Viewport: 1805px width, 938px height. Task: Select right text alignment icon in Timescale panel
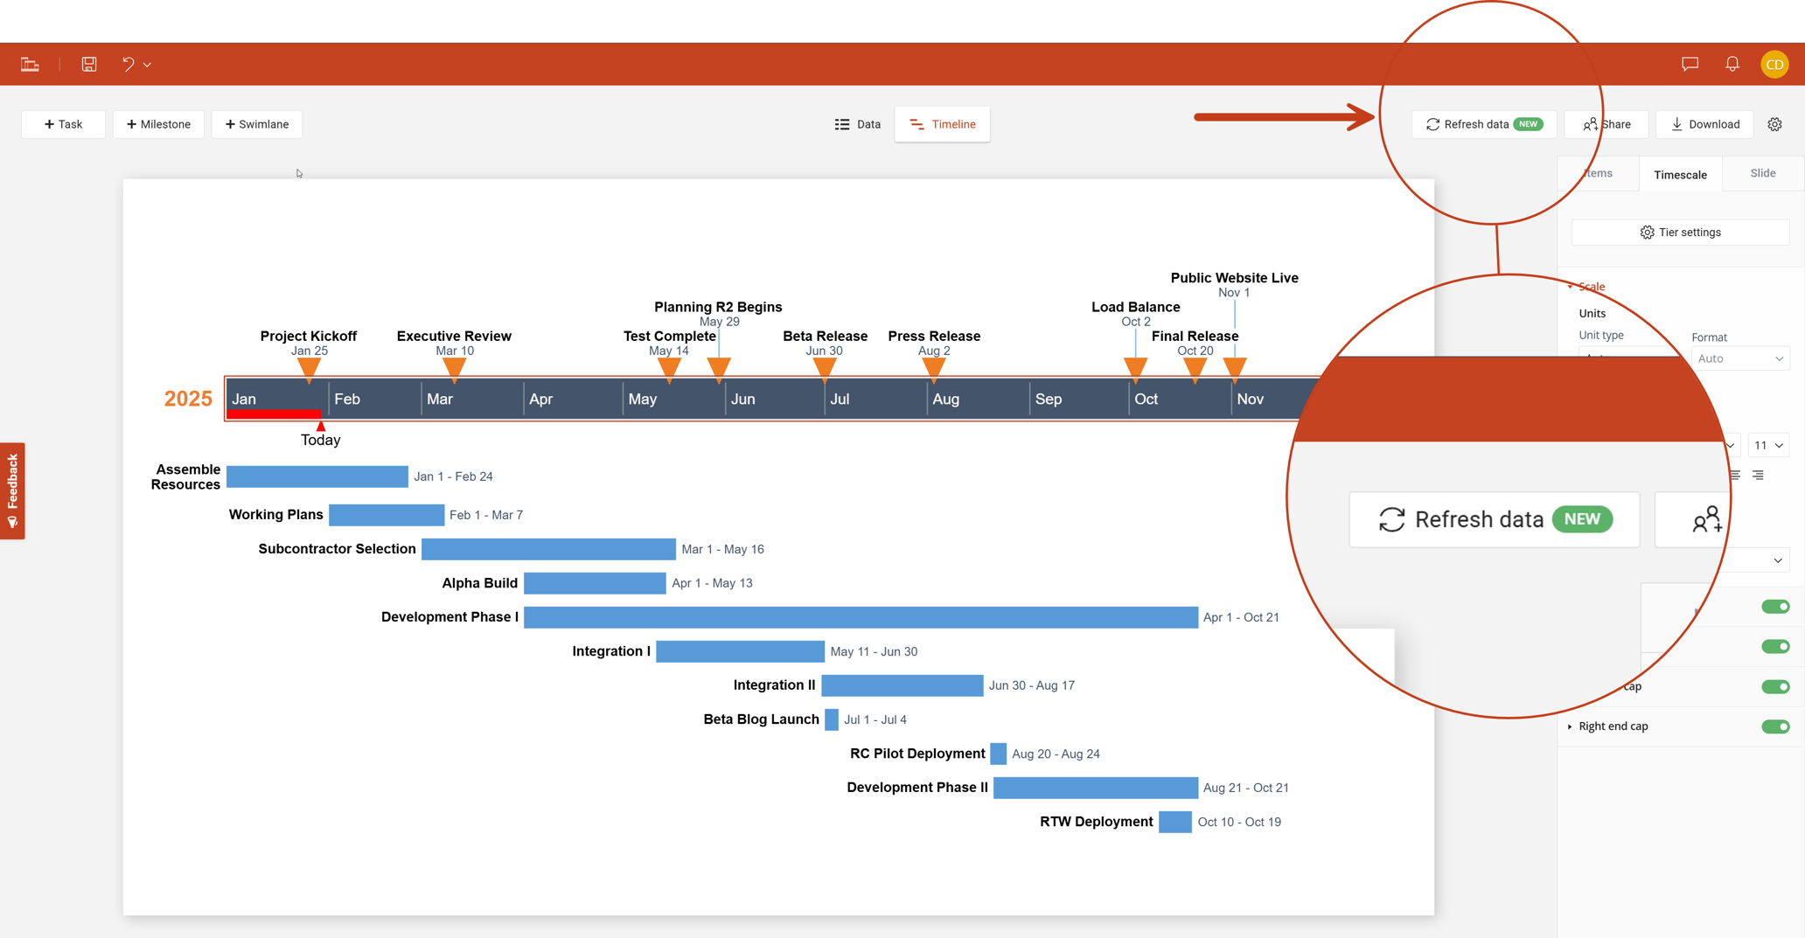pyautogui.click(x=1759, y=475)
